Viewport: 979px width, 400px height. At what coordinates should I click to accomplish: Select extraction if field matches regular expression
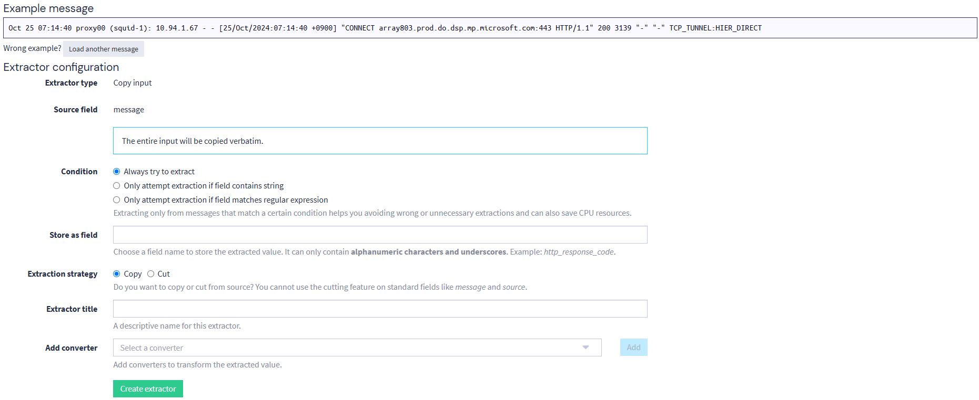tap(117, 200)
